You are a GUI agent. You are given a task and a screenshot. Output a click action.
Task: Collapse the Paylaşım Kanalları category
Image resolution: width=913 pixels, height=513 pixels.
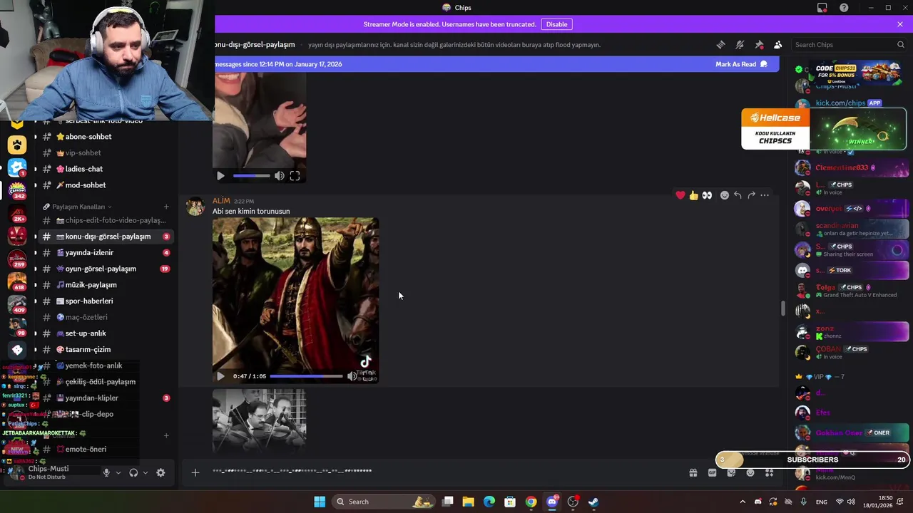77,207
